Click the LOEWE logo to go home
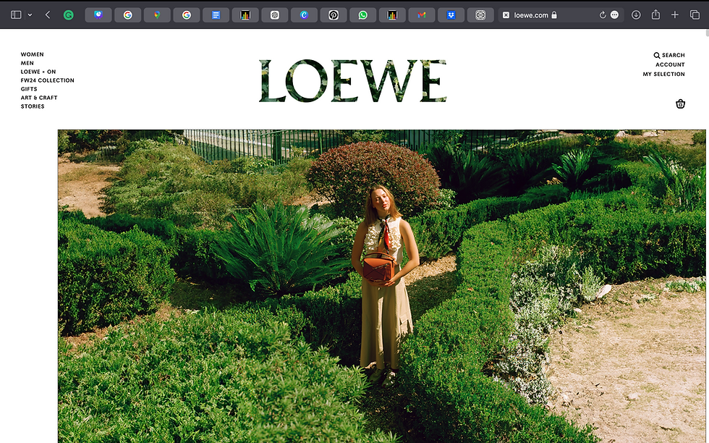The width and height of the screenshot is (709, 443). coord(353,80)
